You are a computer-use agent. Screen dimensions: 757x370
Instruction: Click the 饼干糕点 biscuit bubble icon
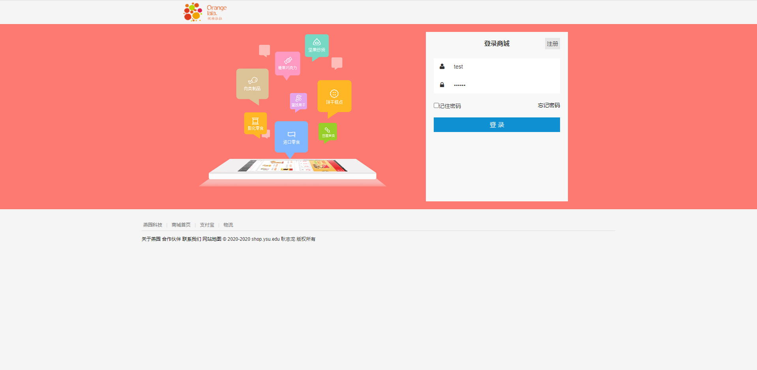(x=334, y=99)
